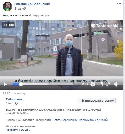The width and height of the screenshot is (125, 134).
Task: Click the public globe icon by 3 год
Action: click(25, 9)
